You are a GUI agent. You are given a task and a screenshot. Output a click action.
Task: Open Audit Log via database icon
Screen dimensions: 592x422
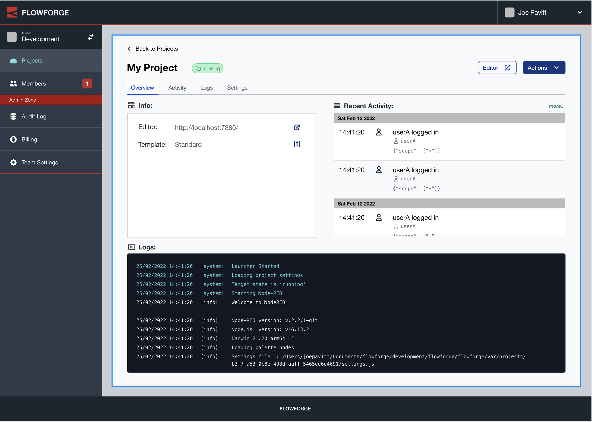click(13, 116)
